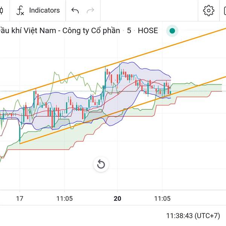The height and width of the screenshot is (226, 226).
Task: Click the partially visible fullscreen icon
Action: click(x=225, y=11)
